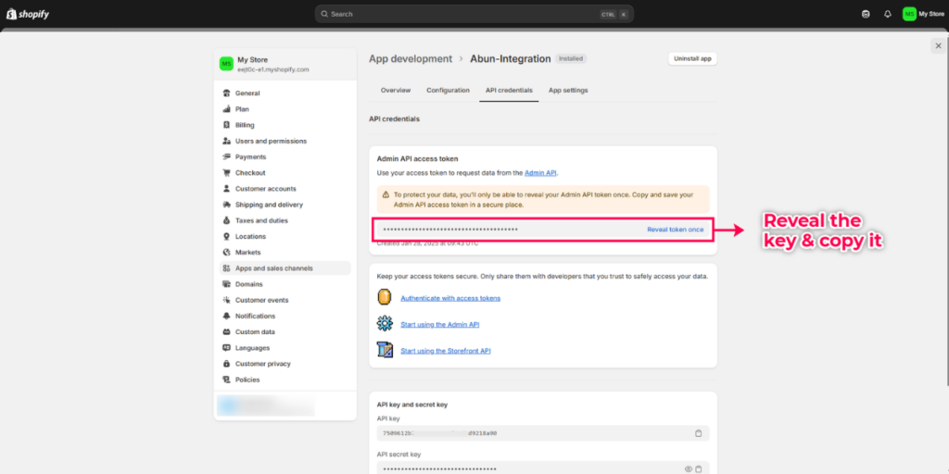949x474 pixels.
Task: Copy the API secret key
Action: click(x=699, y=469)
